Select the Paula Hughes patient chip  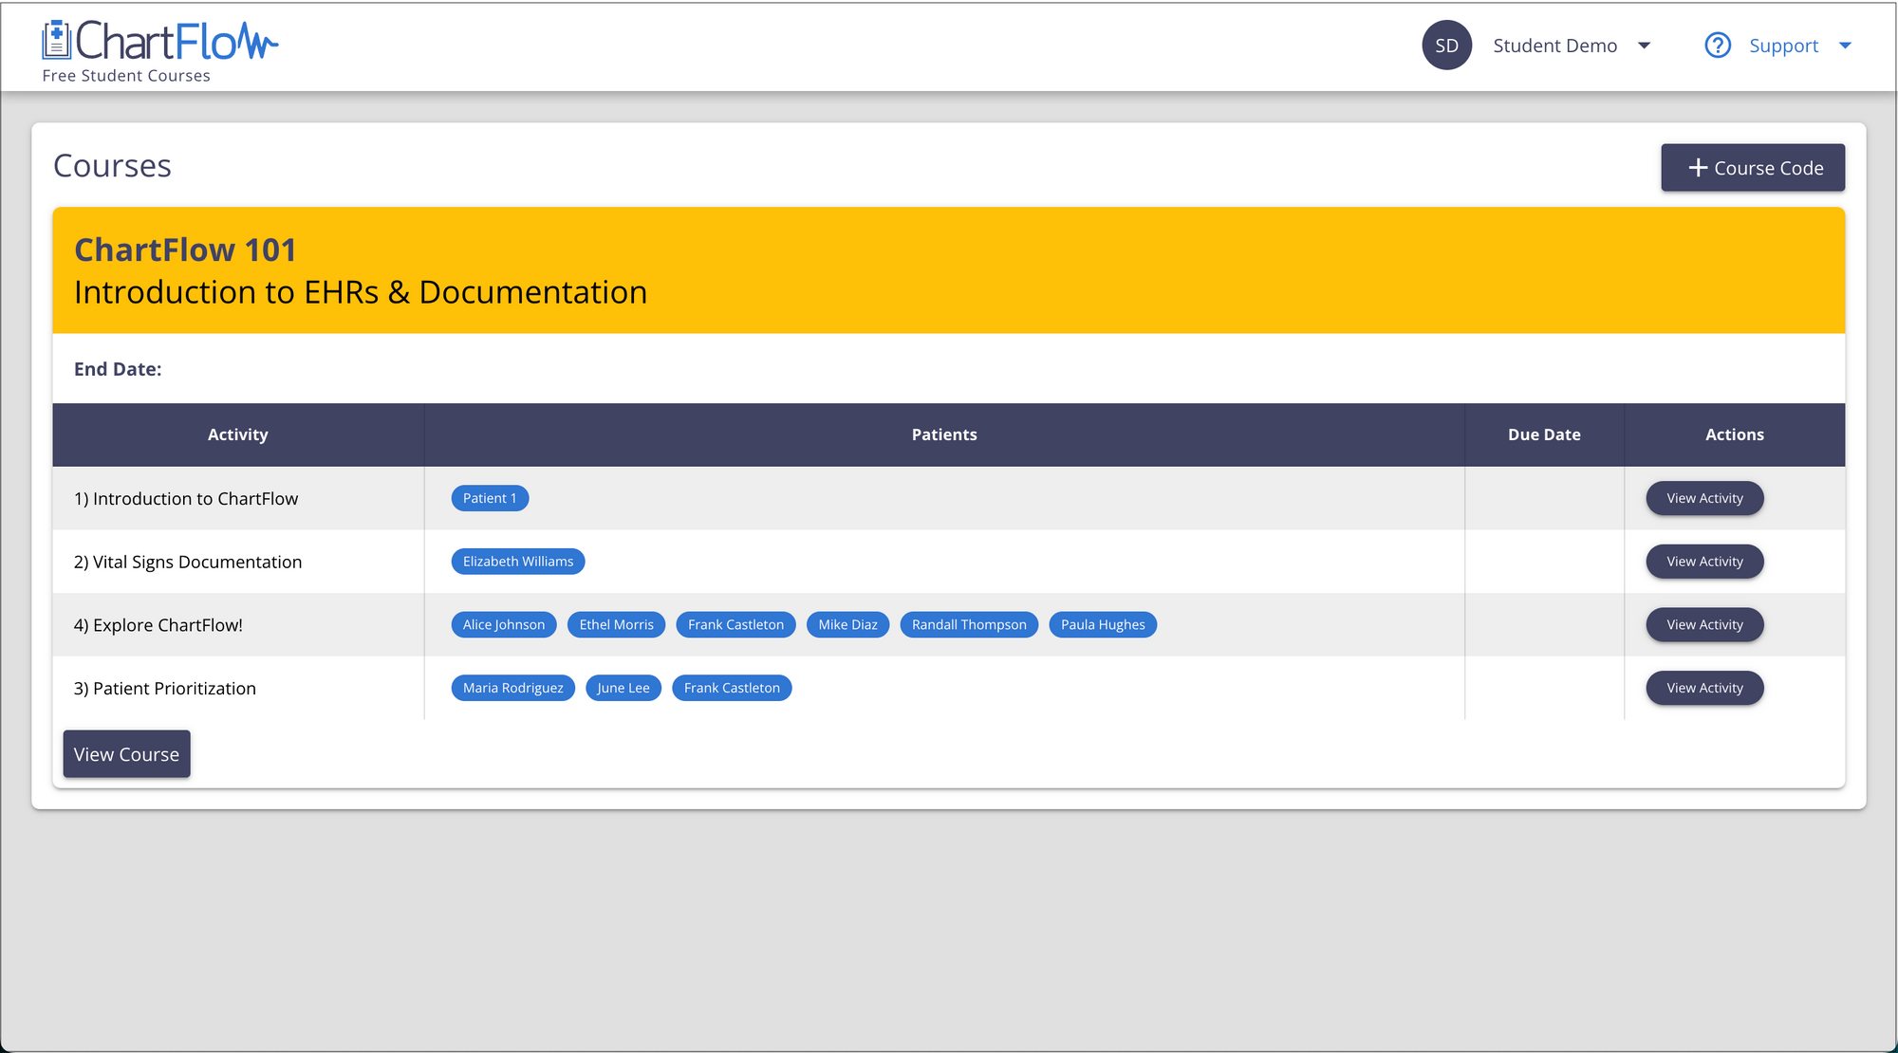tap(1102, 624)
